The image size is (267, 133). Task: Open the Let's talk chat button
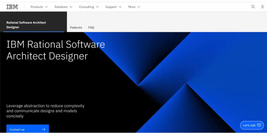pos(252,125)
